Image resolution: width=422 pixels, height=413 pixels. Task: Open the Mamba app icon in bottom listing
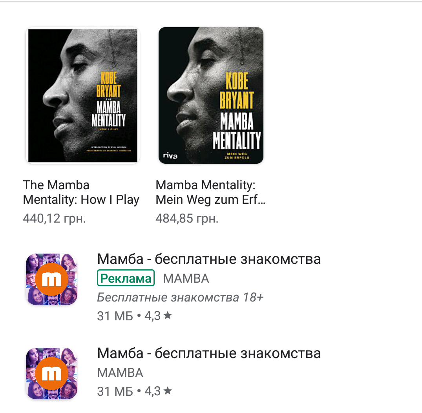point(52,373)
